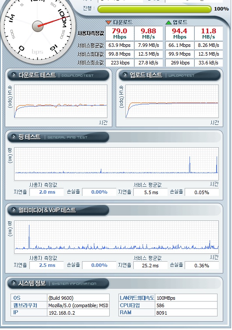This screenshot has height=330, width=232.
Task: Click the 서비스평균값 row label
Action: (91, 45)
